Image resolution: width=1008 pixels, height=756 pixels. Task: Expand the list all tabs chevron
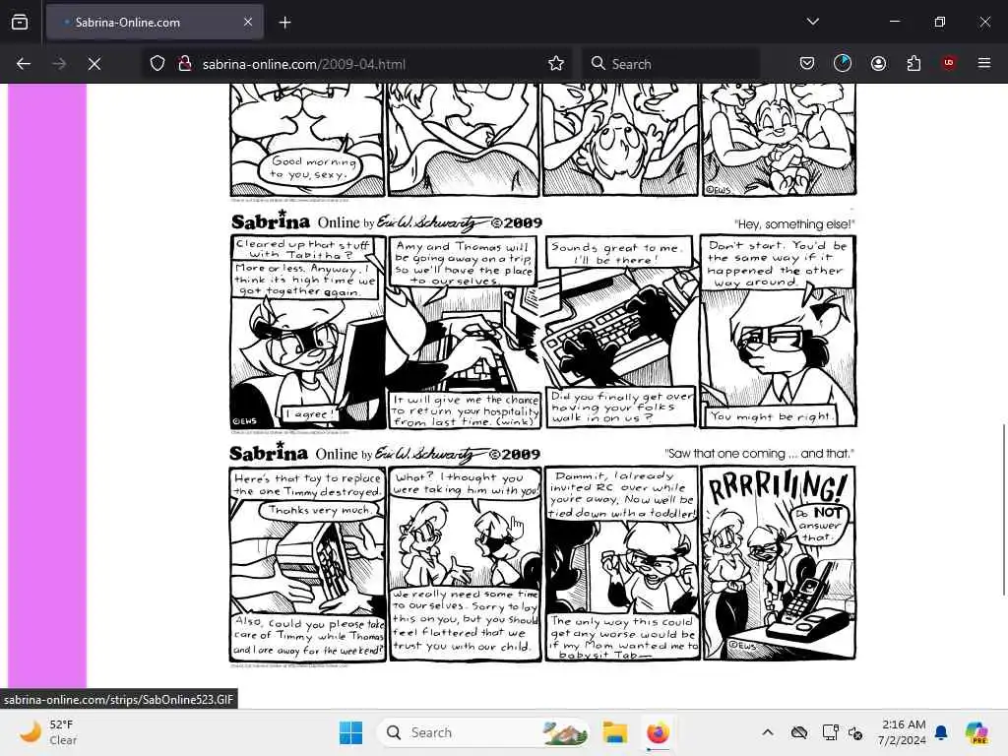(812, 22)
